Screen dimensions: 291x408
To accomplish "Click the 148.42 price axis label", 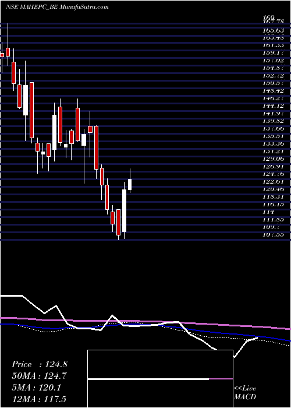I will pyautogui.click(x=273, y=91).
